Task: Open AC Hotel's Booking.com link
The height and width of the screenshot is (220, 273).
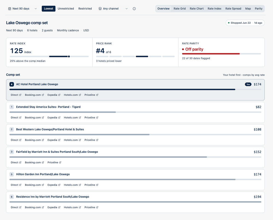Action: pos(34,95)
